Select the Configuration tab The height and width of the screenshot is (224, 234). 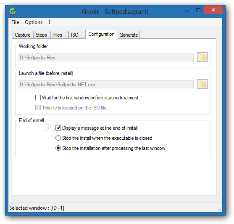point(102,34)
